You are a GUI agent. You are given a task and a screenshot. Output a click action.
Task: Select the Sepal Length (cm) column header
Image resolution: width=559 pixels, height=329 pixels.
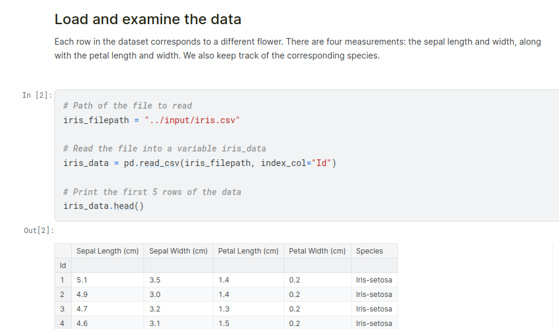coord(107,251)
